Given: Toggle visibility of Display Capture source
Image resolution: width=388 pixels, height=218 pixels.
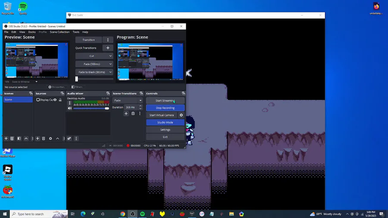Looking at the screenshot, I should (55, 100).
